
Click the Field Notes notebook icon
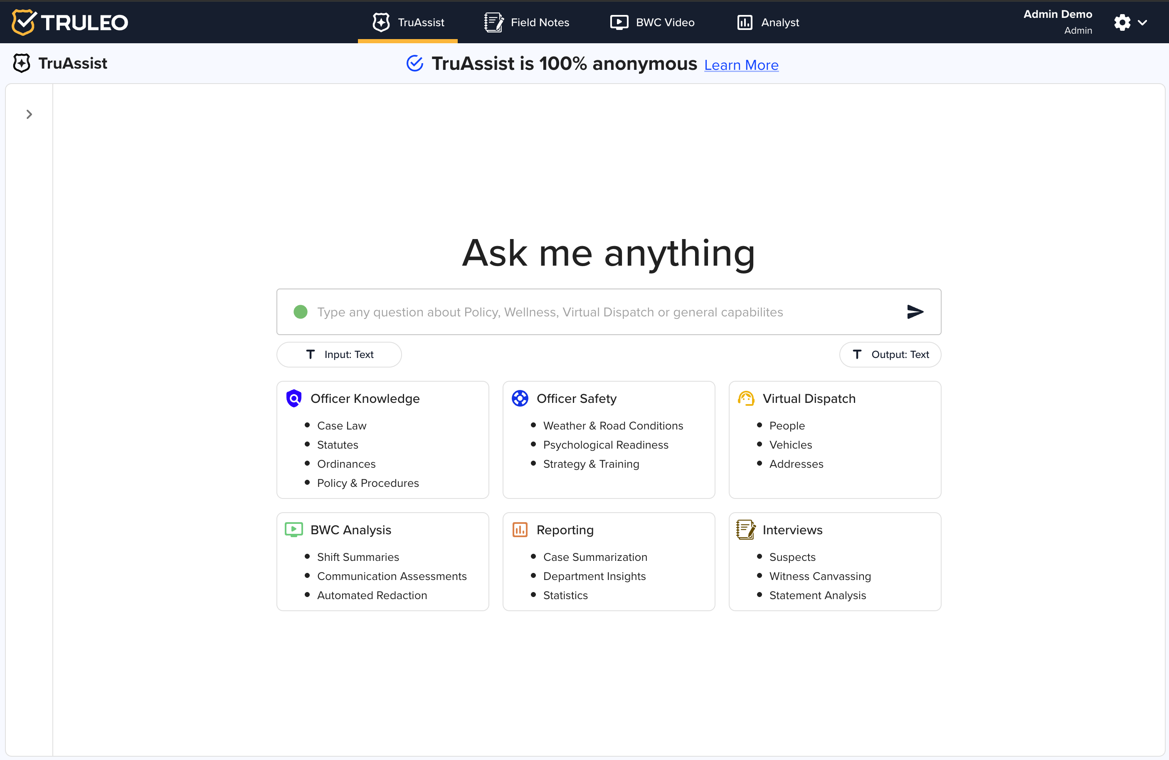pyautogui.click(x=493, y=22)
